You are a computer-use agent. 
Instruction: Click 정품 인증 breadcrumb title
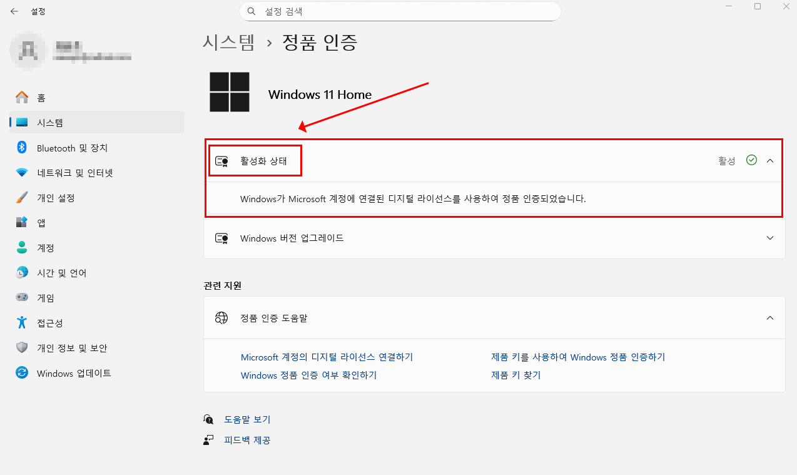[320, 43]
